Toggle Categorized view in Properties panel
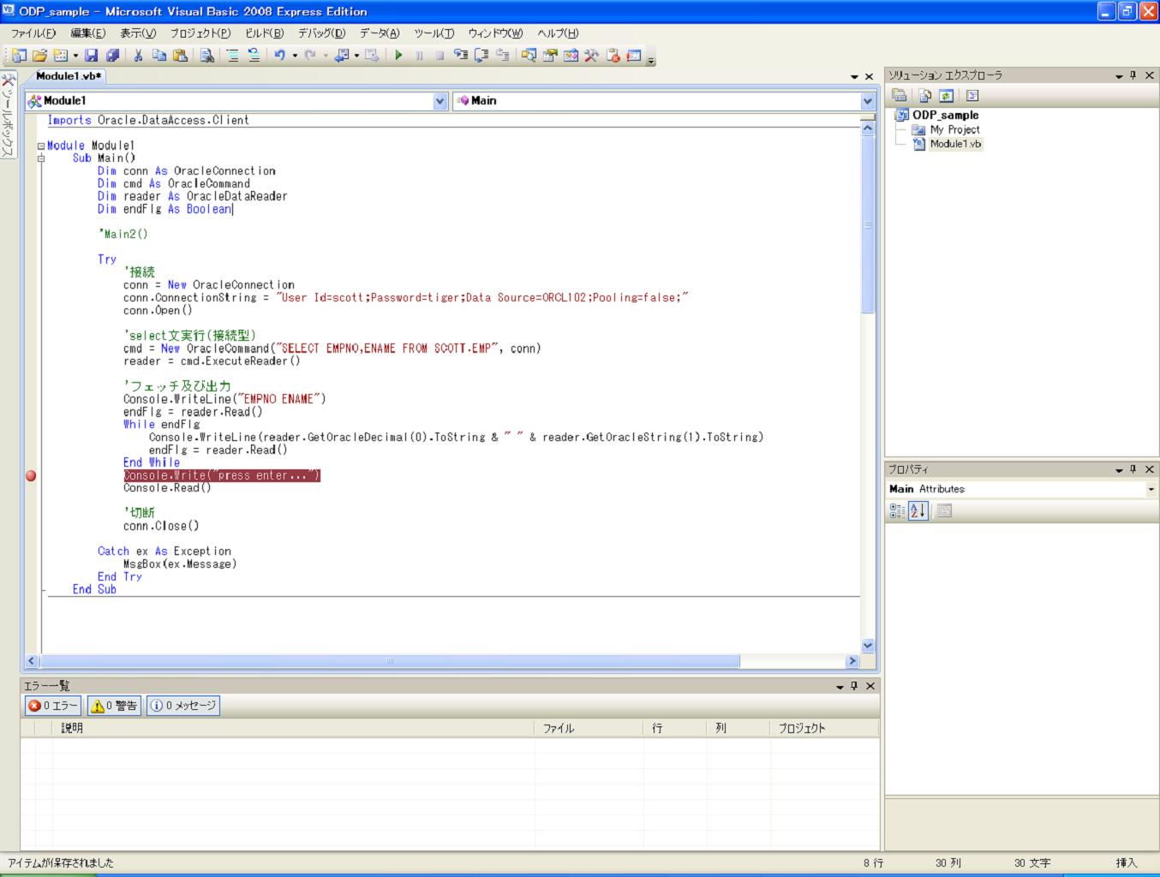The width and height of the screenshot is (1160, 877). pyautogui.click(x=897, y=511)
